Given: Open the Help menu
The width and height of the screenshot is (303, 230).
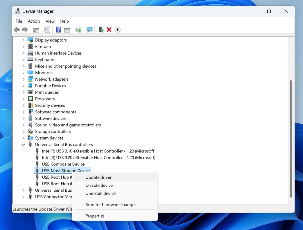Looking at the screenshot, I should click(64, 21).
